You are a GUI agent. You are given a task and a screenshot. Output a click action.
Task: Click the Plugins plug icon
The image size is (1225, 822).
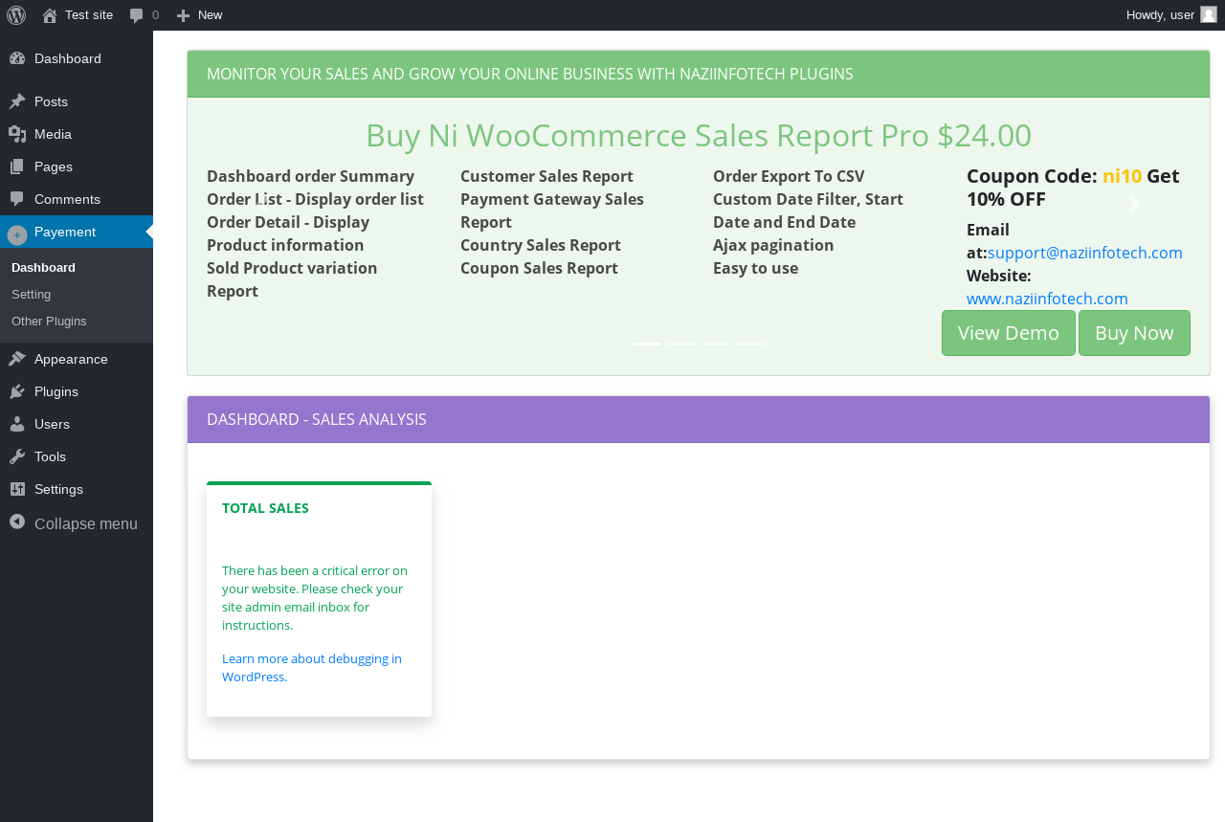(17, 391)
